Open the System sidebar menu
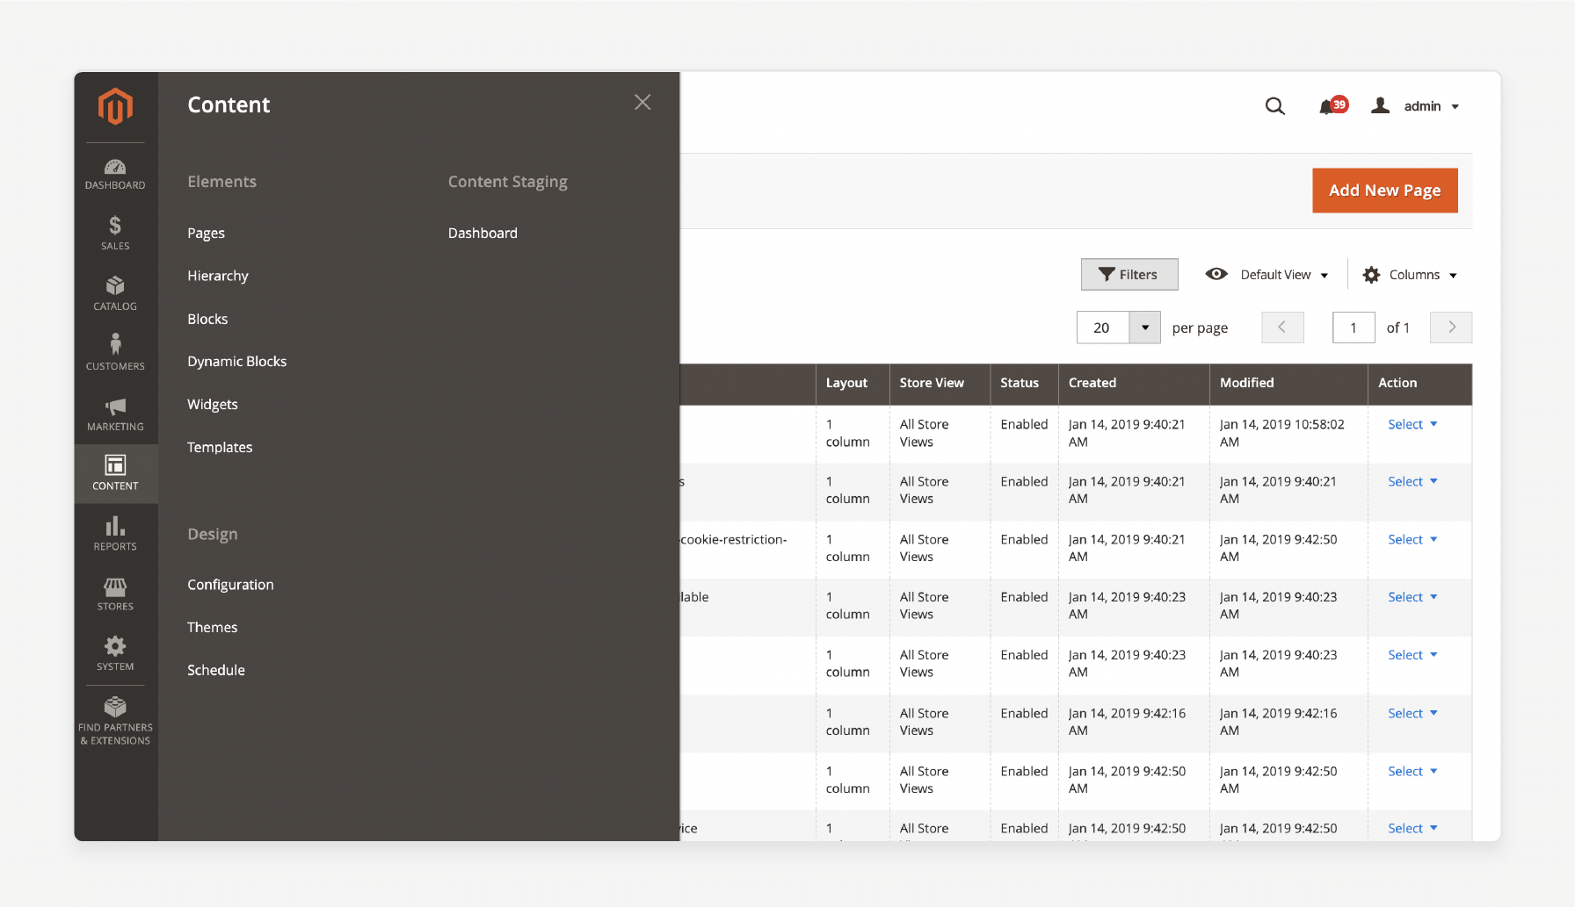Image resolution: width=1575 pixels, height=907 pixels. click(x=115, y=654)
